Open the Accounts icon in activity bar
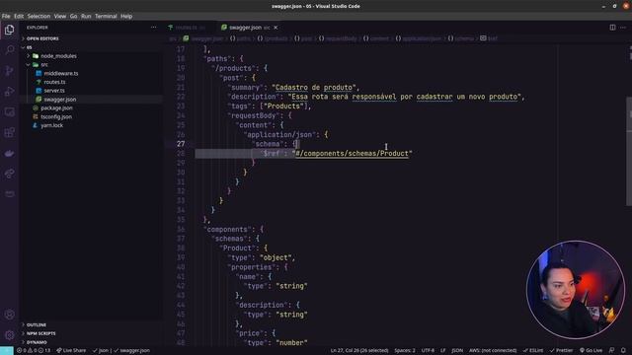 tap(9, 315)
